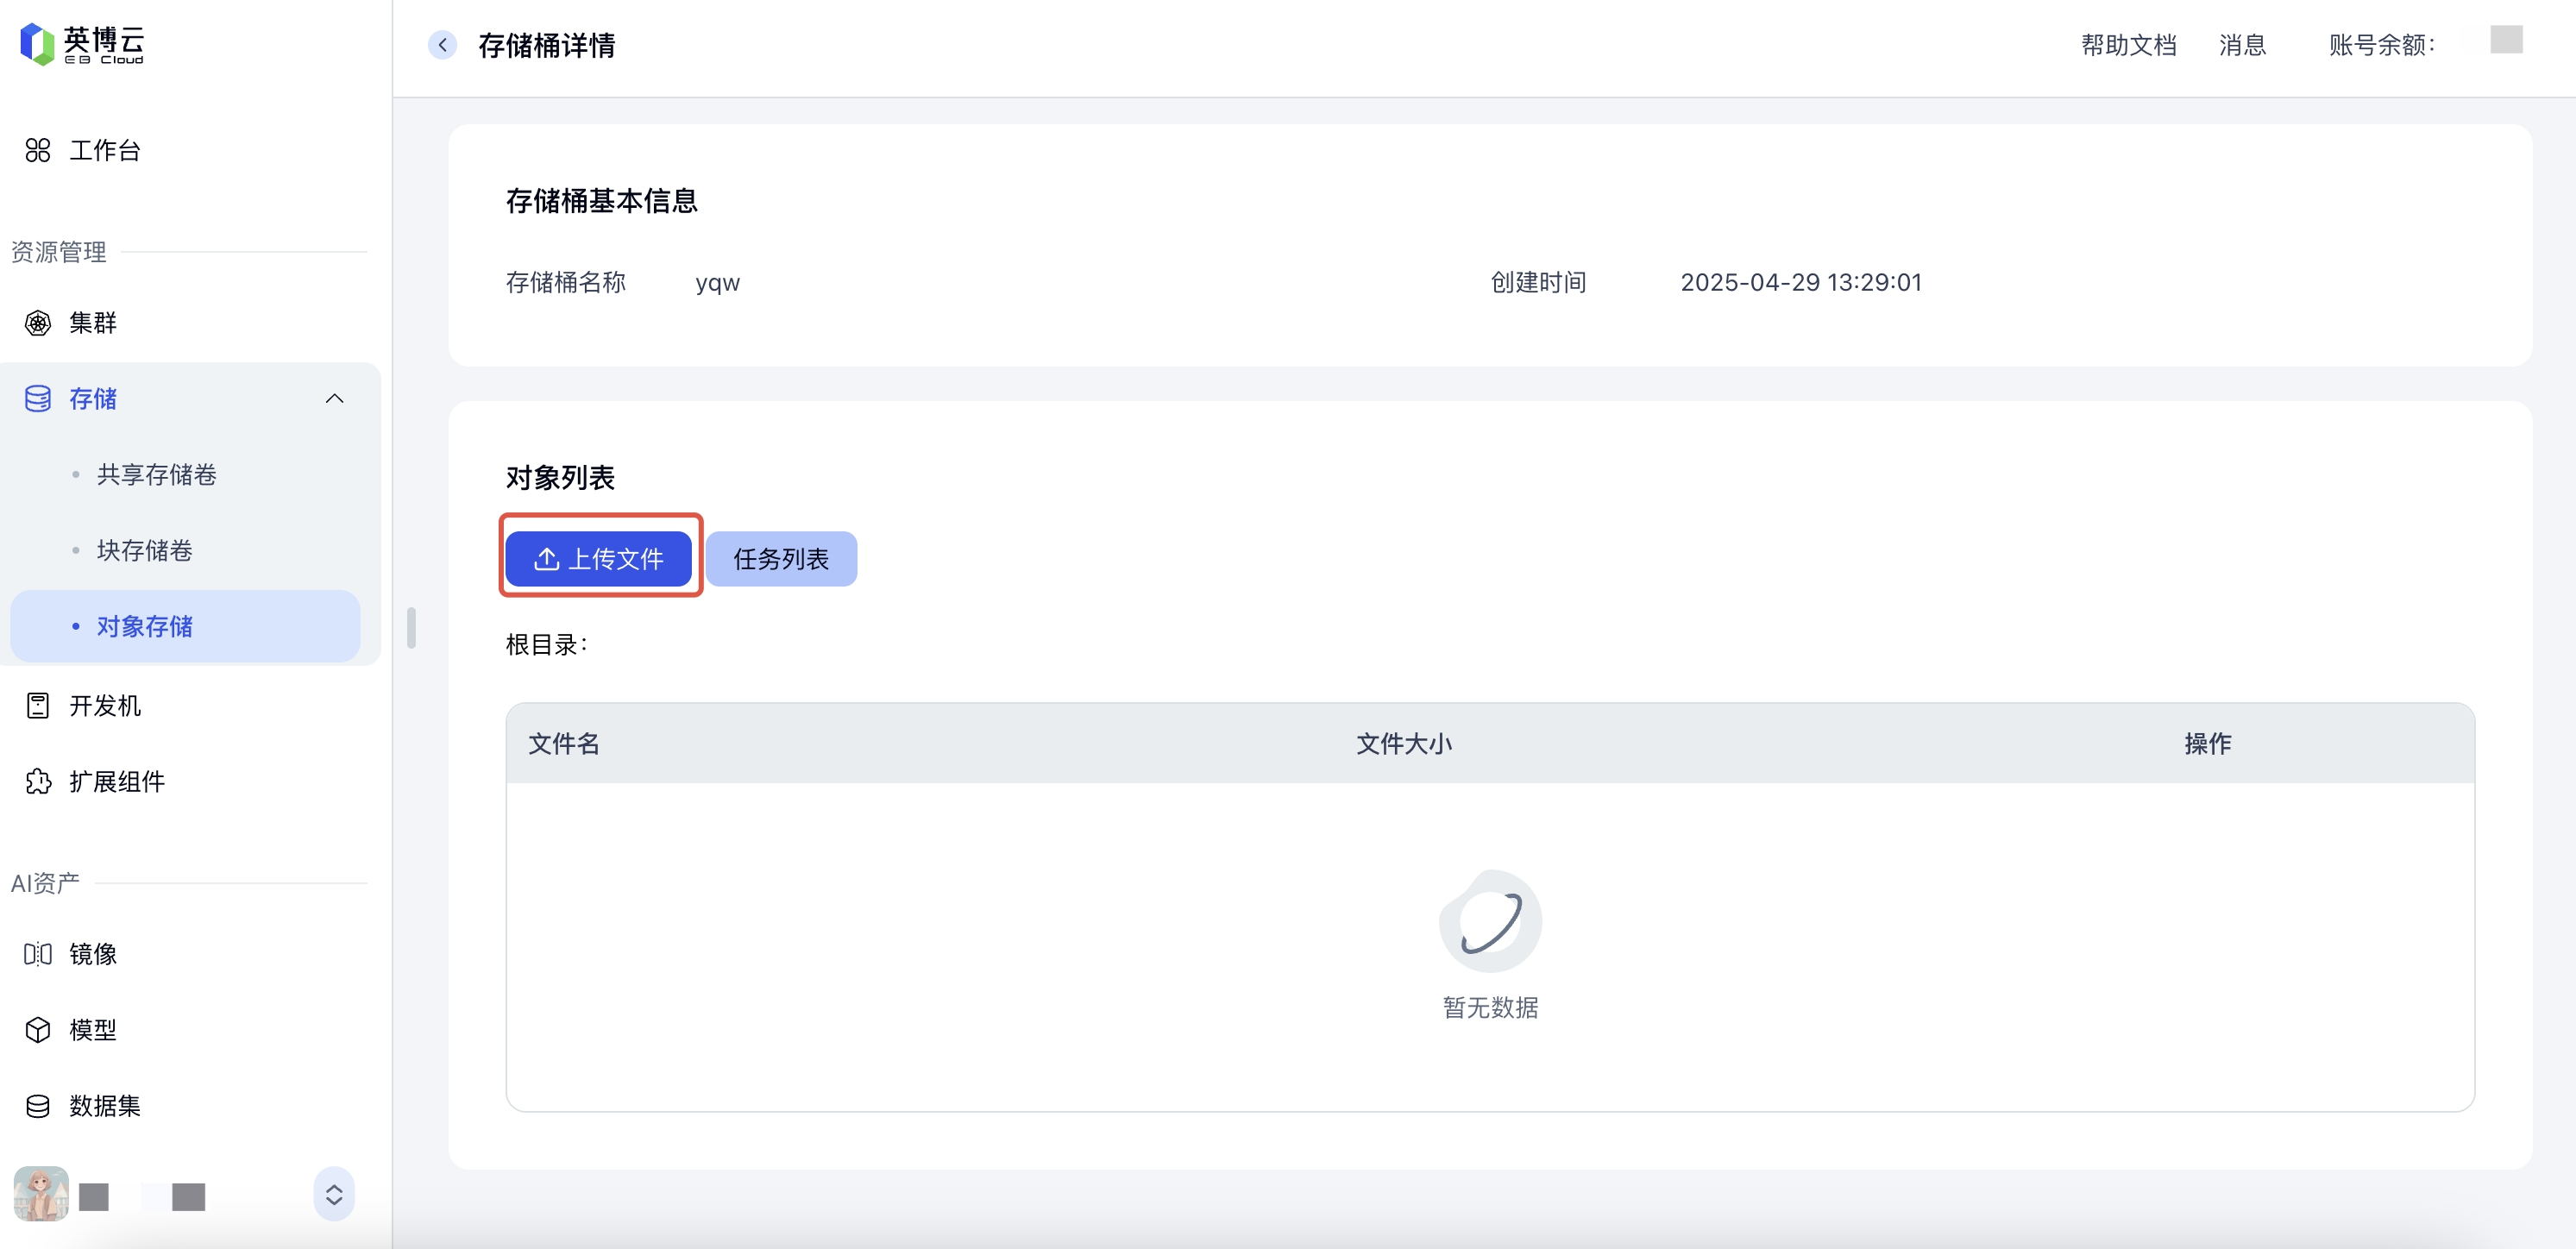Select 共享存储卷 in the sidebar
The image size is (2576, 1249).
[156, 475]
